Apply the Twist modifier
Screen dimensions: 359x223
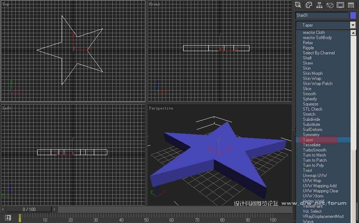click(x=307, y=170)
